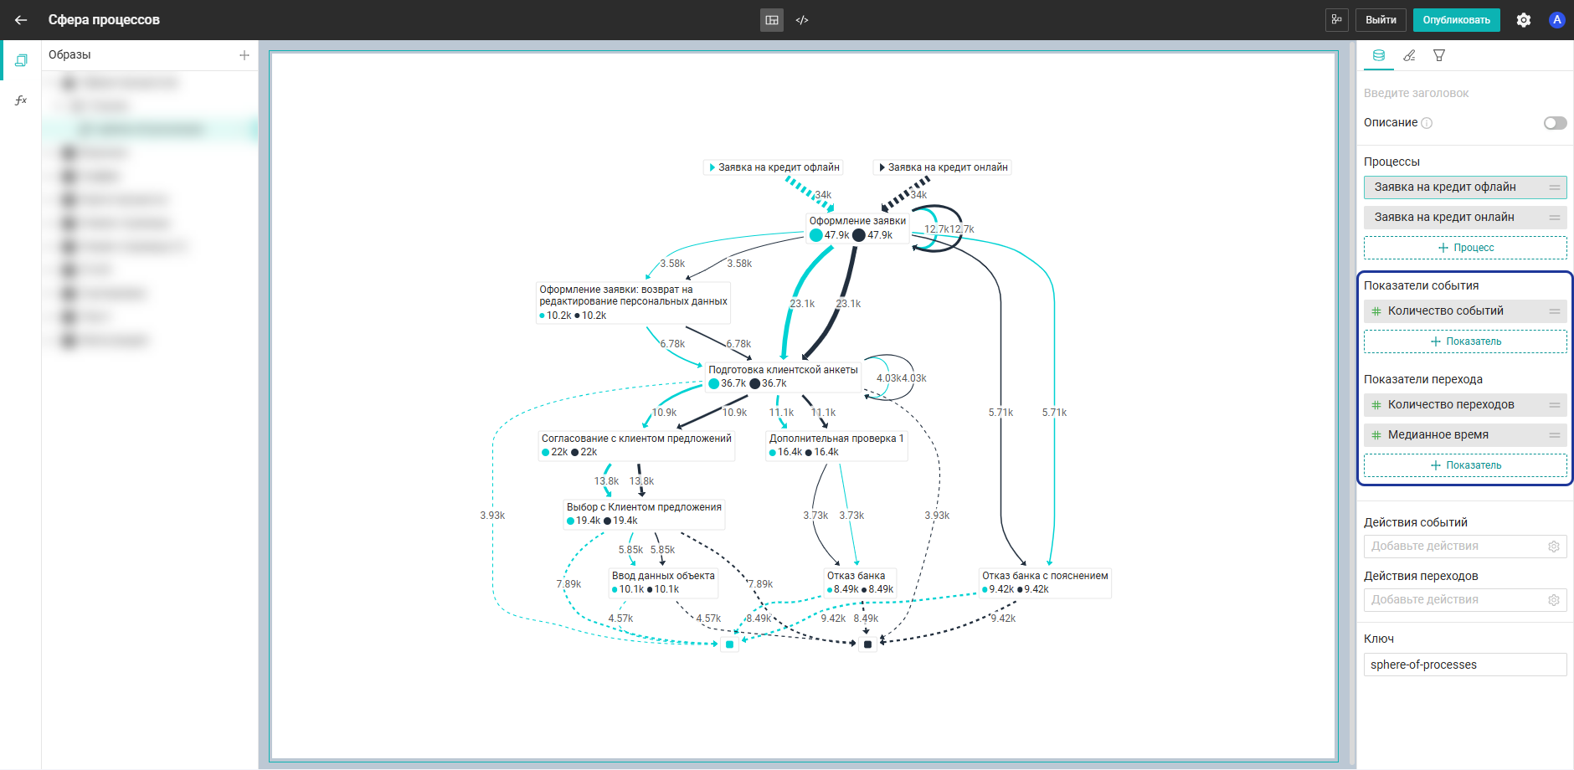
Task: Click Добавьте действия field under Действия событий
Action: click(x=1465, y=547)
